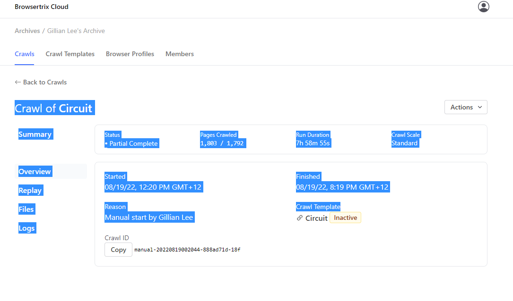
Task: Open the Circuit crawl template
Action: 316,218
